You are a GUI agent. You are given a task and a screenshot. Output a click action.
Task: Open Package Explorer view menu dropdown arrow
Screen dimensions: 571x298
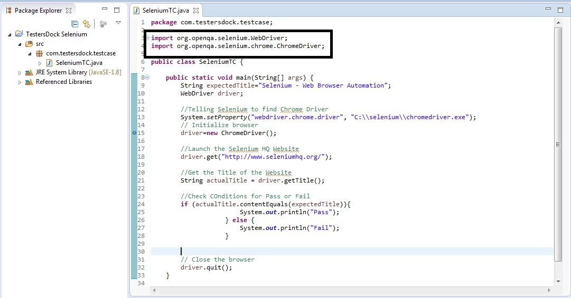pos(118,23)
